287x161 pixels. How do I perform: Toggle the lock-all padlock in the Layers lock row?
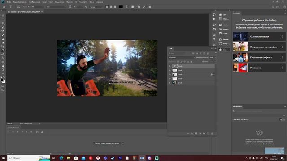pyautogui.click(x=191, y=62)
